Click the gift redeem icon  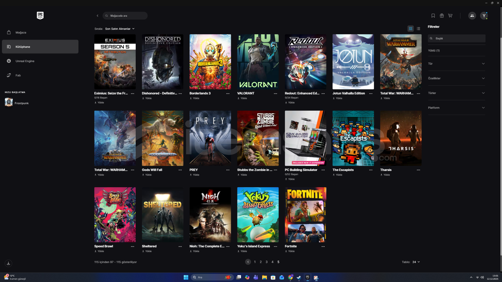coord(442,16)
